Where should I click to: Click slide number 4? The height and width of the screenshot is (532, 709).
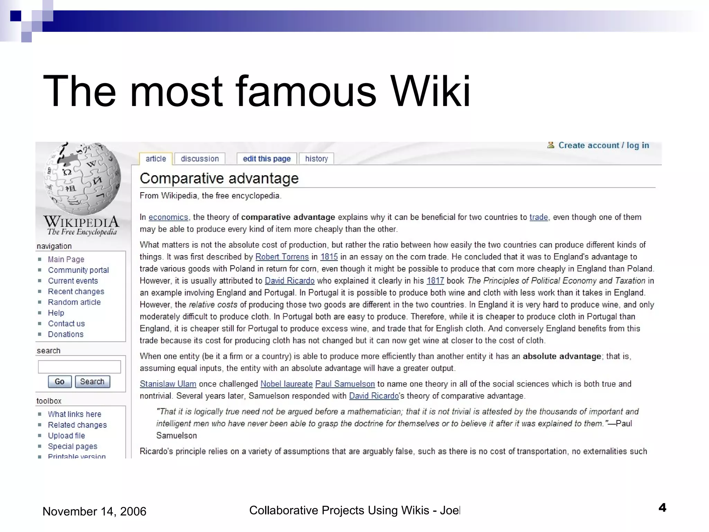pos(662,508)
